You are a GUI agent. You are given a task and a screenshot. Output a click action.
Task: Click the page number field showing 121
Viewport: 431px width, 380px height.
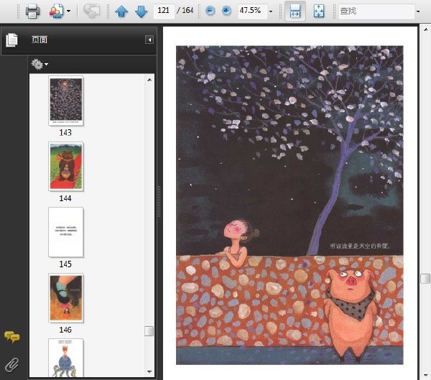164,11
